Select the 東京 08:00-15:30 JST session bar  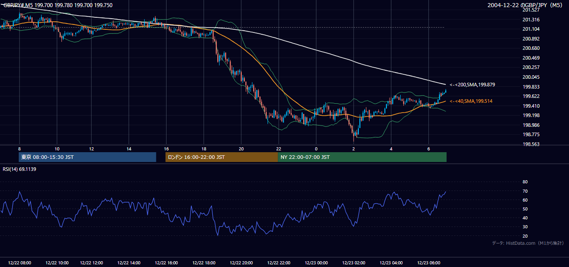pos(87,157)
